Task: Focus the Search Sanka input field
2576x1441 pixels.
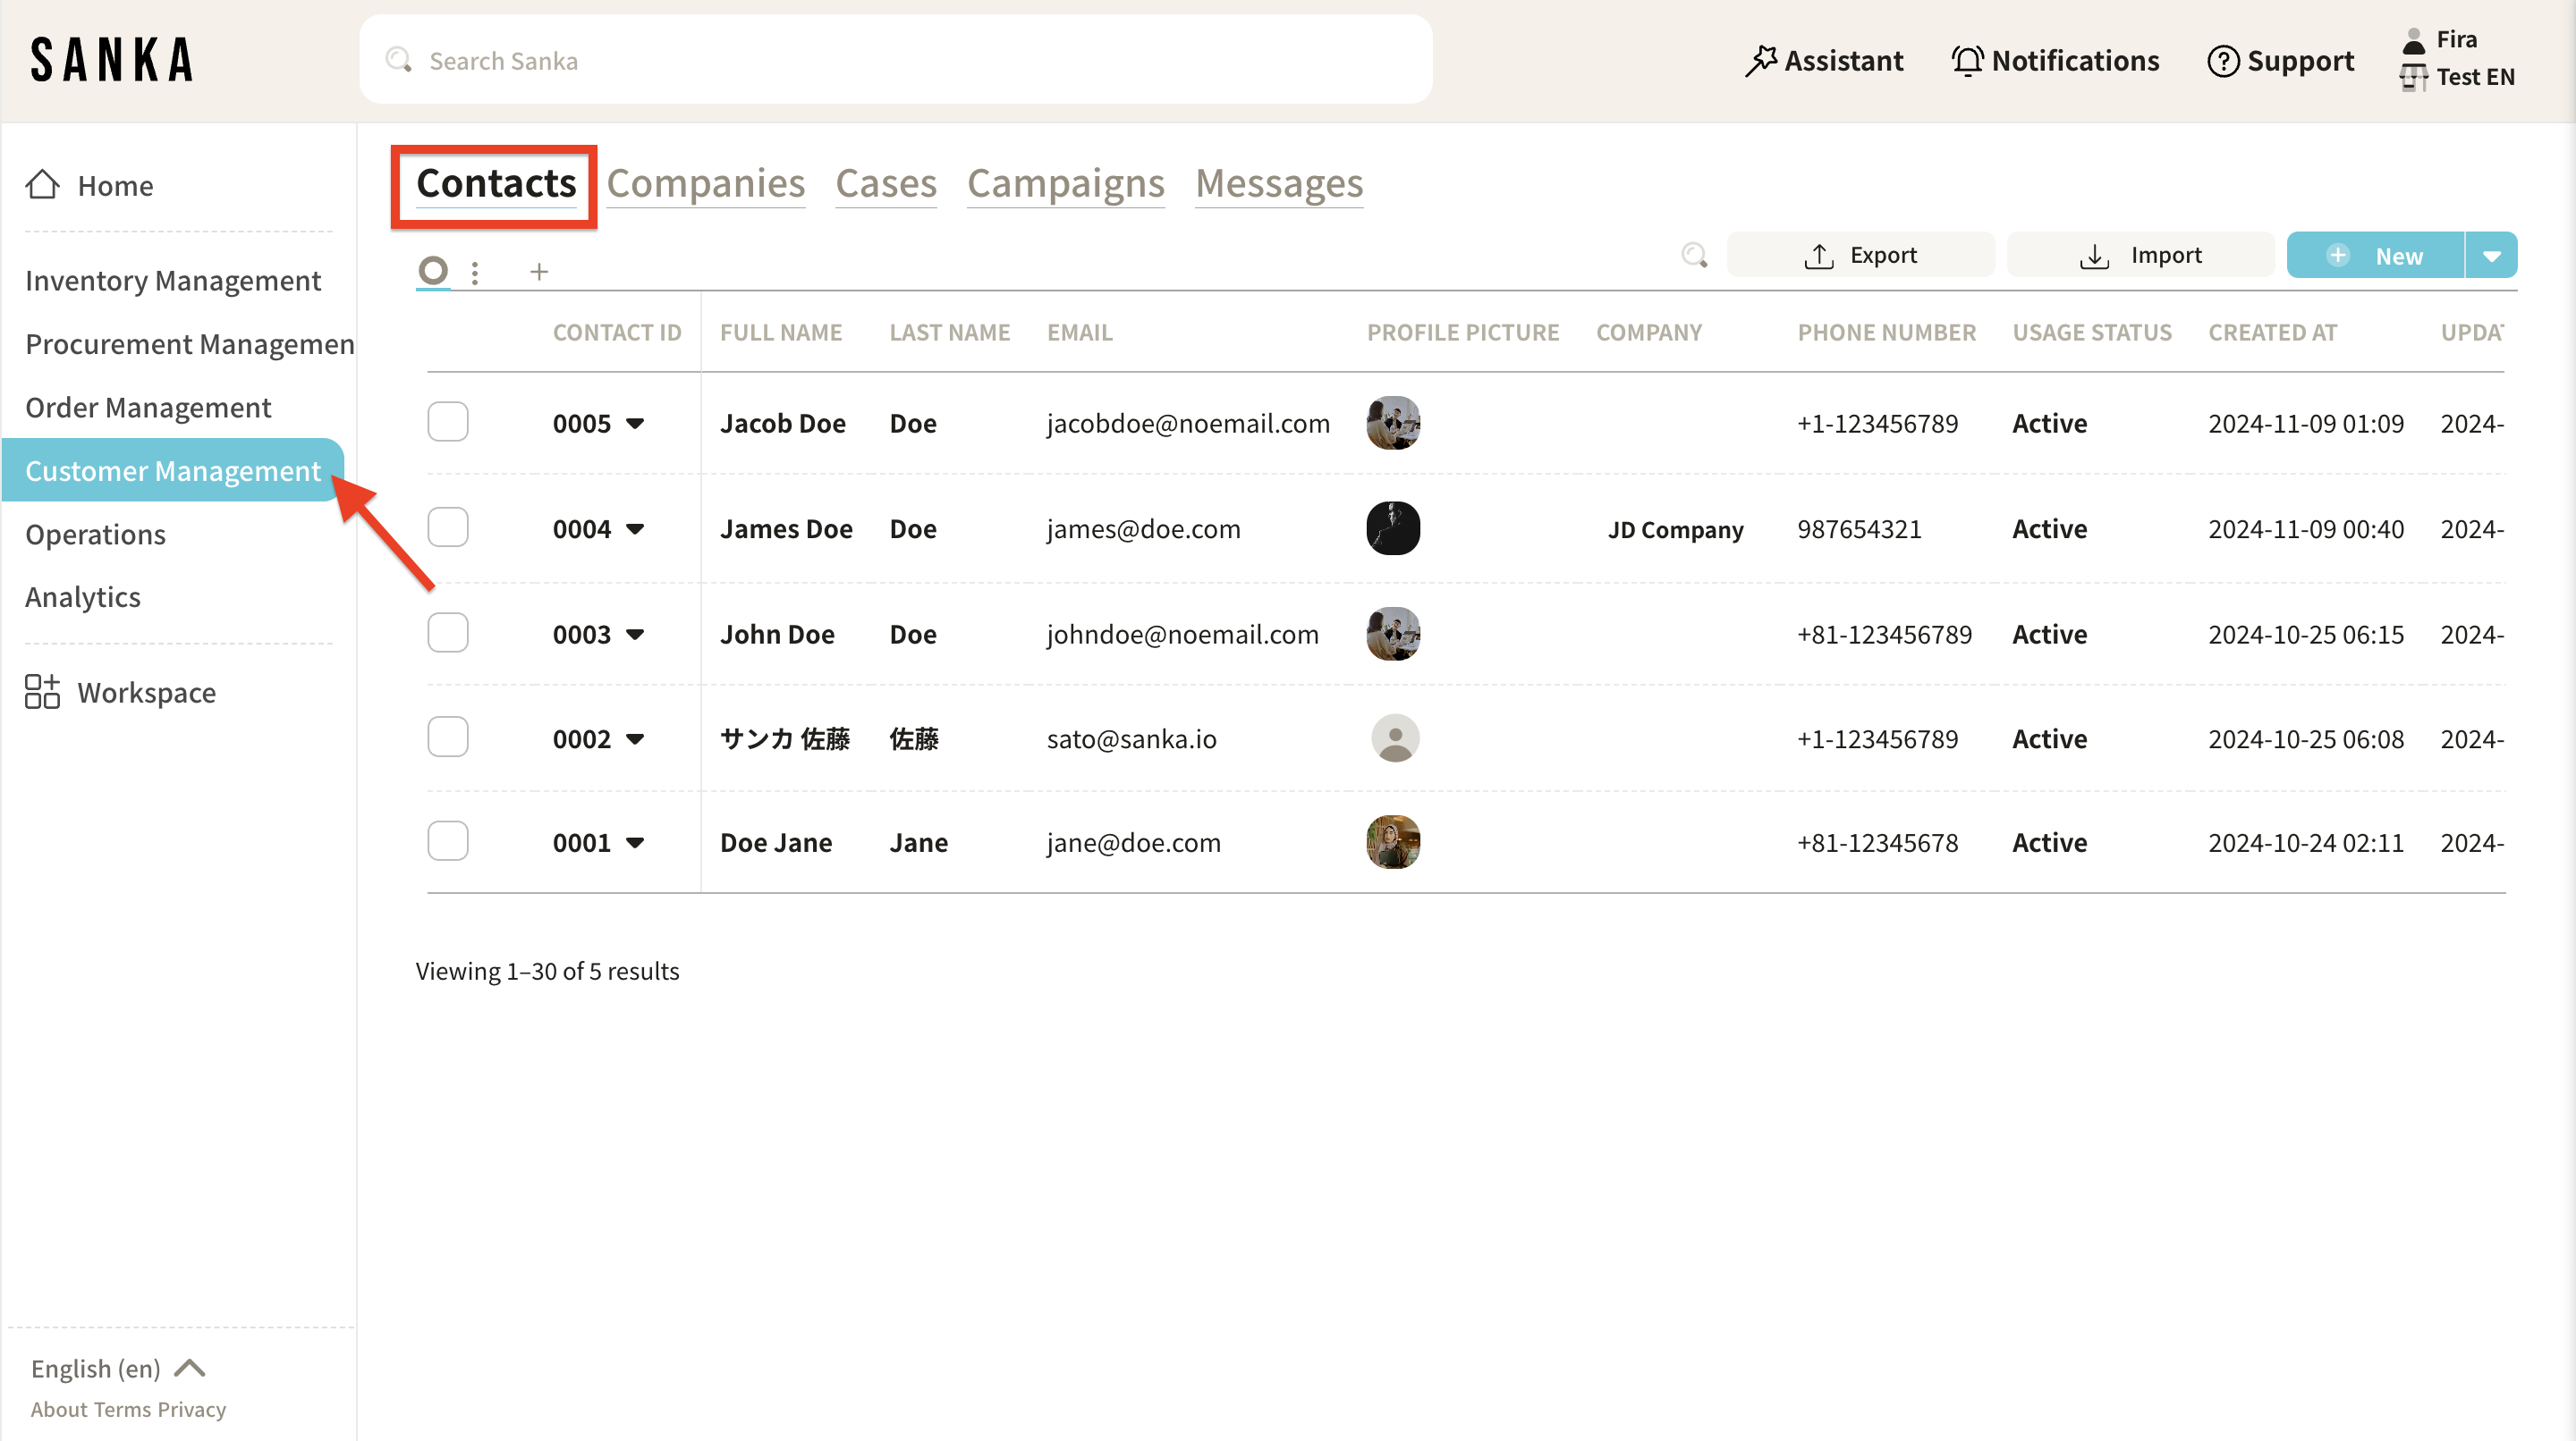Action: click(x=895, y=61)
